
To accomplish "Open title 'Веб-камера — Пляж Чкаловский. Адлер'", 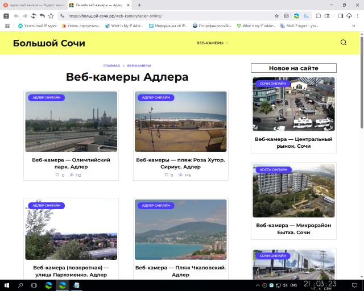I will coord(181,271).
